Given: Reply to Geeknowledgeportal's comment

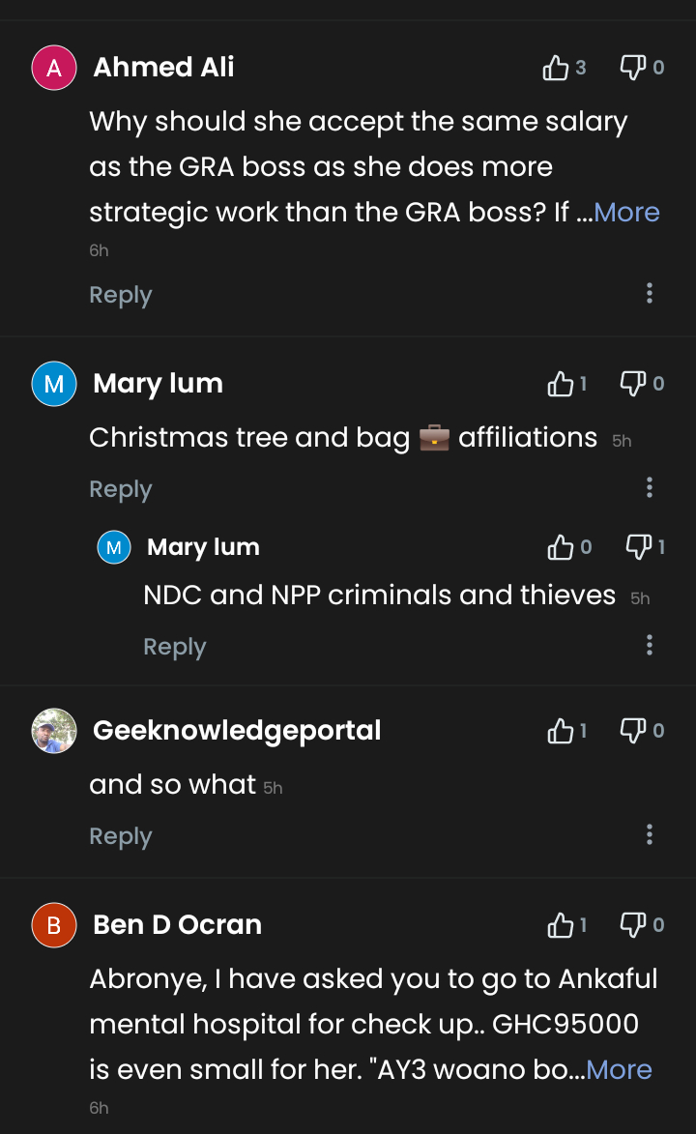Looking at the screenshot, I should [121, 836].
